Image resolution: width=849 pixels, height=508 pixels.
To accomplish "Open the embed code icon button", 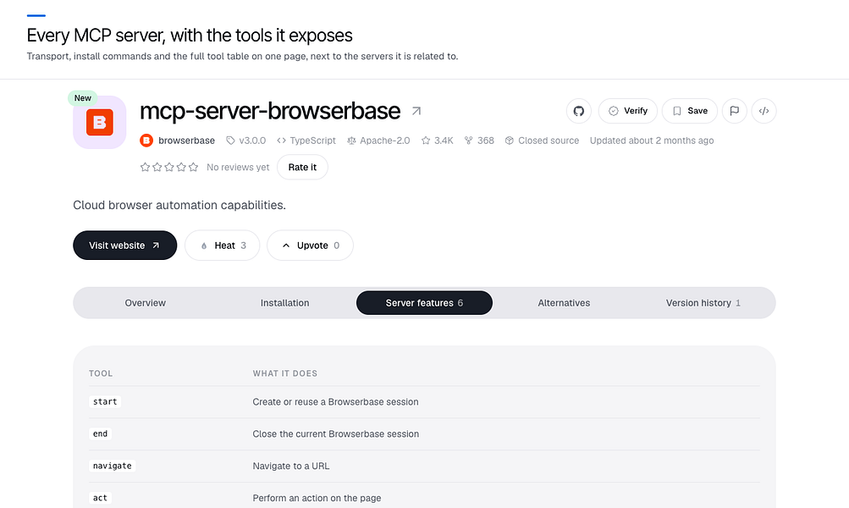I will (x=764, y=111).
